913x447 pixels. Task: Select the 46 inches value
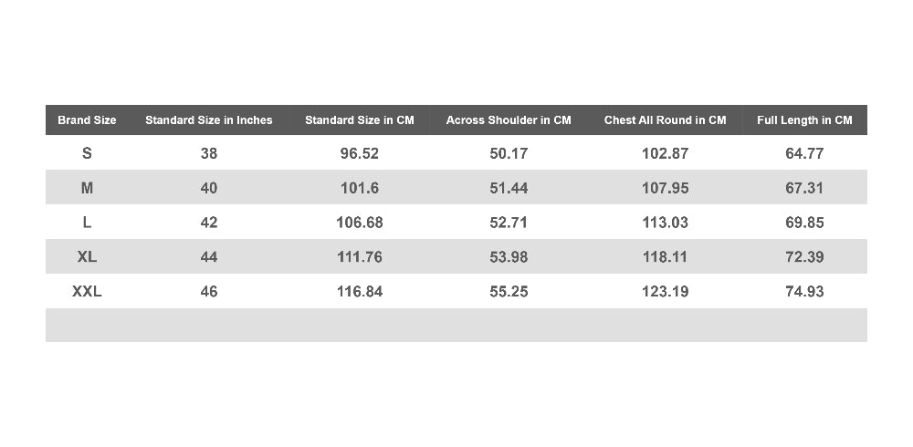pos(208,291)
